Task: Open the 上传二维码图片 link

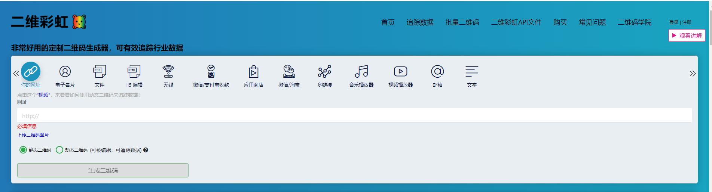Action: 33,135
